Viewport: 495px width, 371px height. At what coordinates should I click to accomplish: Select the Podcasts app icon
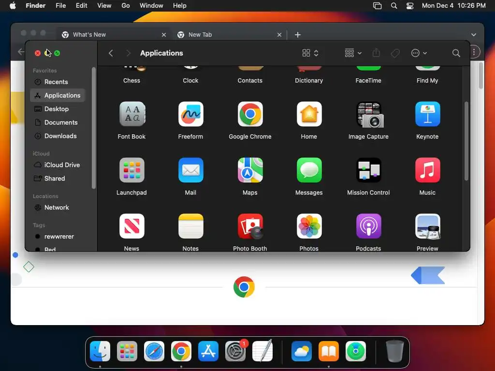pyautogui.click(x=368, y=226)
